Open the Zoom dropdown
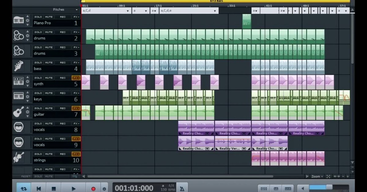The width and height of the screenshot is (367, 192). (x=317, y=176)
